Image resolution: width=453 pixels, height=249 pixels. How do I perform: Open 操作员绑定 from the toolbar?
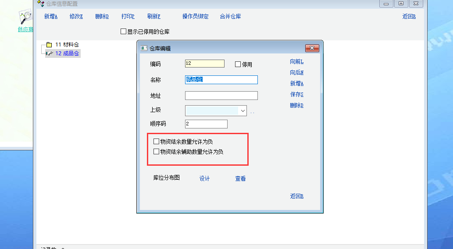click(195, 17)
